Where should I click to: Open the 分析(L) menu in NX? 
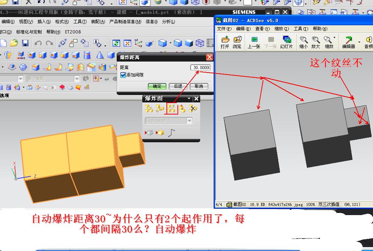pos(169,22)
